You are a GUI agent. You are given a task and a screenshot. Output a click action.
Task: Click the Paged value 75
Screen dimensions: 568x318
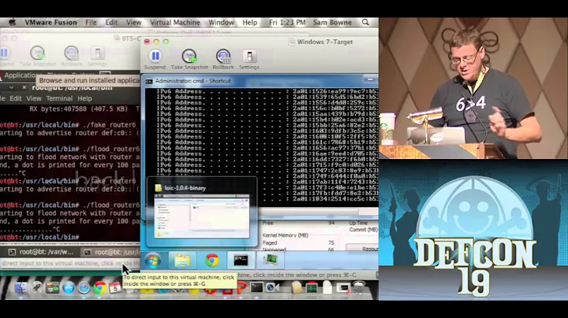click(x=331, y=243)
